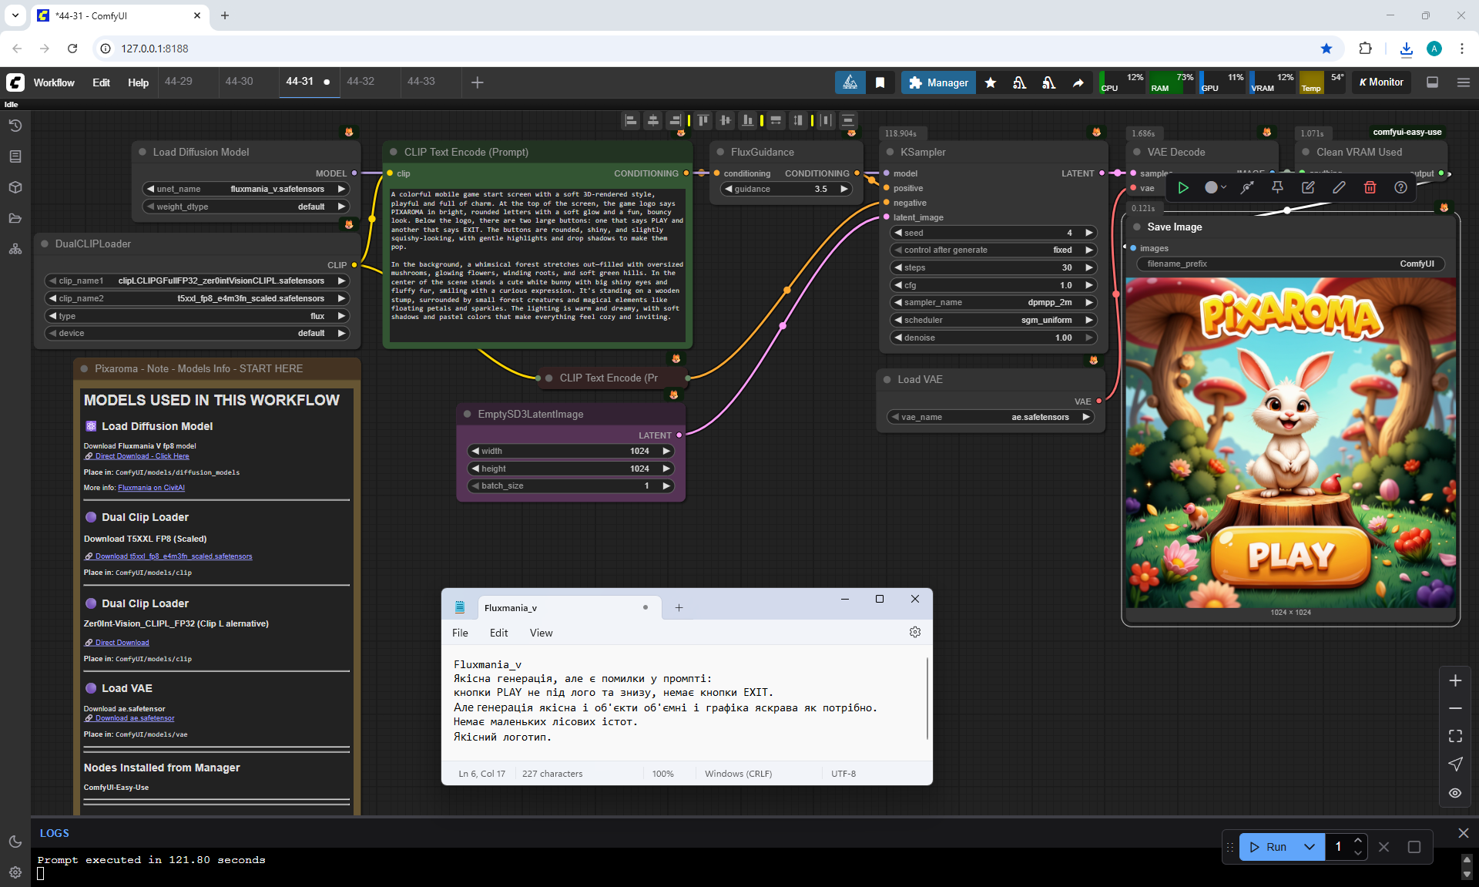The image size is (1479, 887).
Task: Open the Fluxmania on CivitAI link
Action: coord(151,488)
